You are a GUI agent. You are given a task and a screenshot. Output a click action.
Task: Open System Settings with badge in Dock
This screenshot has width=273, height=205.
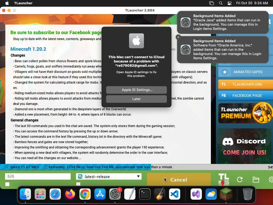(x=115, y=194)
